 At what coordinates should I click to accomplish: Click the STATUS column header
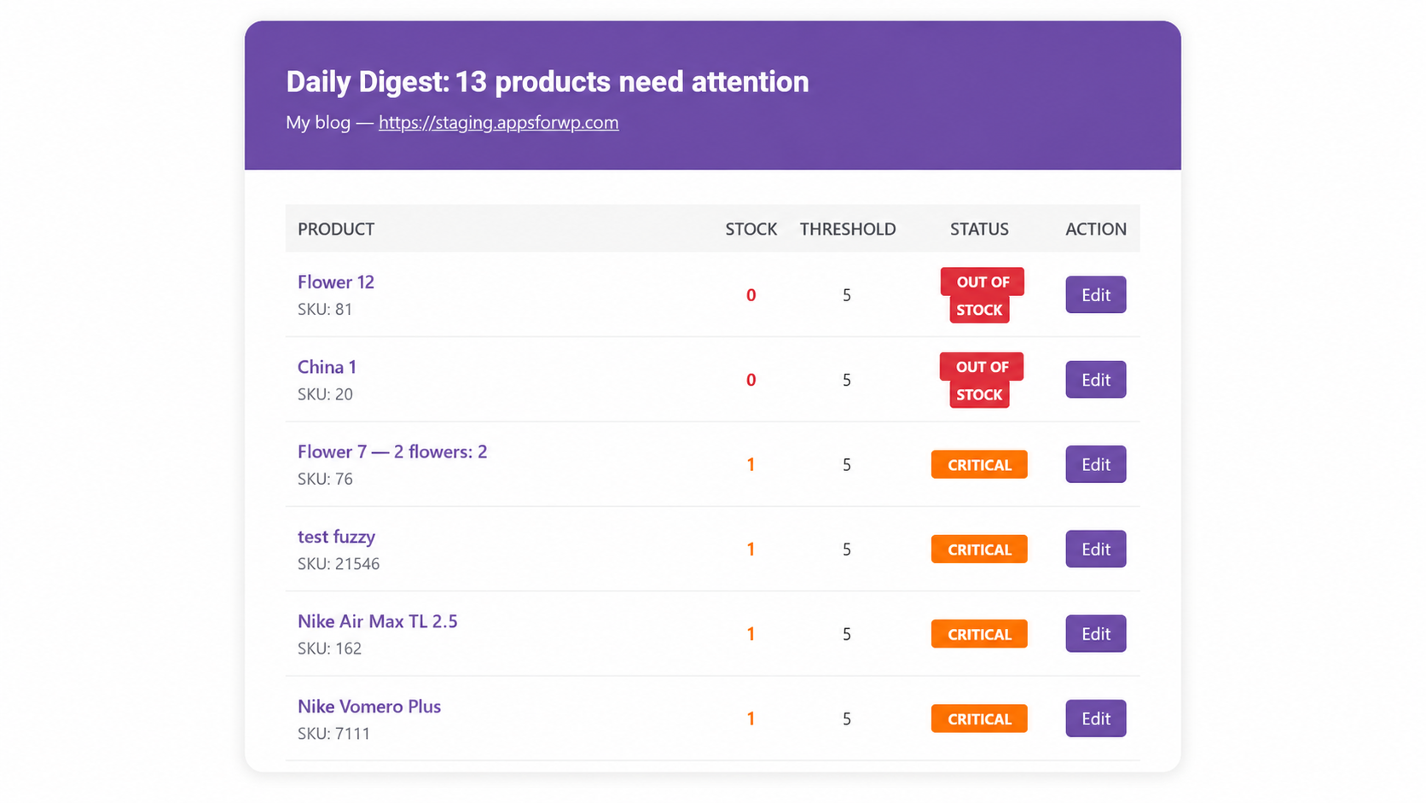pyautogui.click(x=979, y=229)
